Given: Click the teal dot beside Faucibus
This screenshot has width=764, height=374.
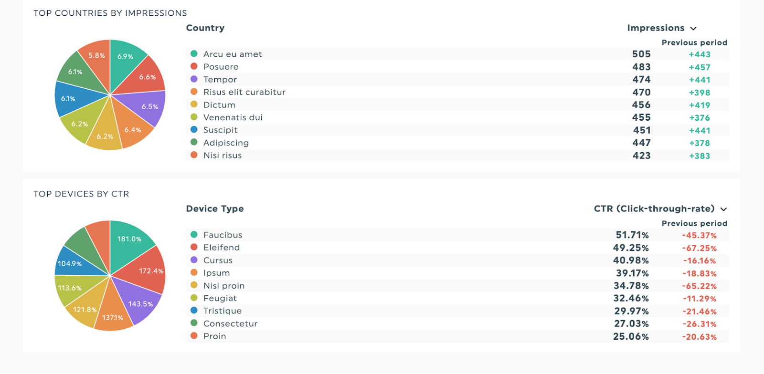Looking at the screenshot, I should (x=194, y=235).
